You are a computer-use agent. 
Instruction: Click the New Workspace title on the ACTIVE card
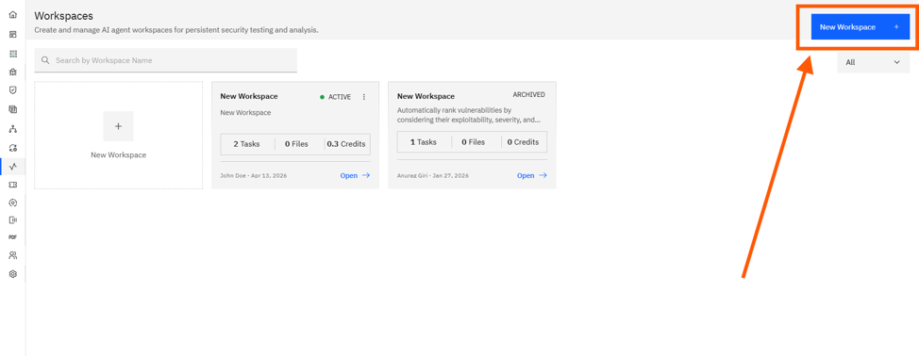tap(249, 96)
